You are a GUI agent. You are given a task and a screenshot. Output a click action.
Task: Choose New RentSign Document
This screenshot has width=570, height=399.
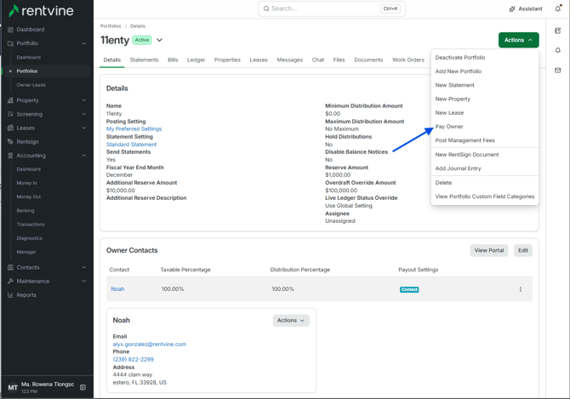[467, 155]
